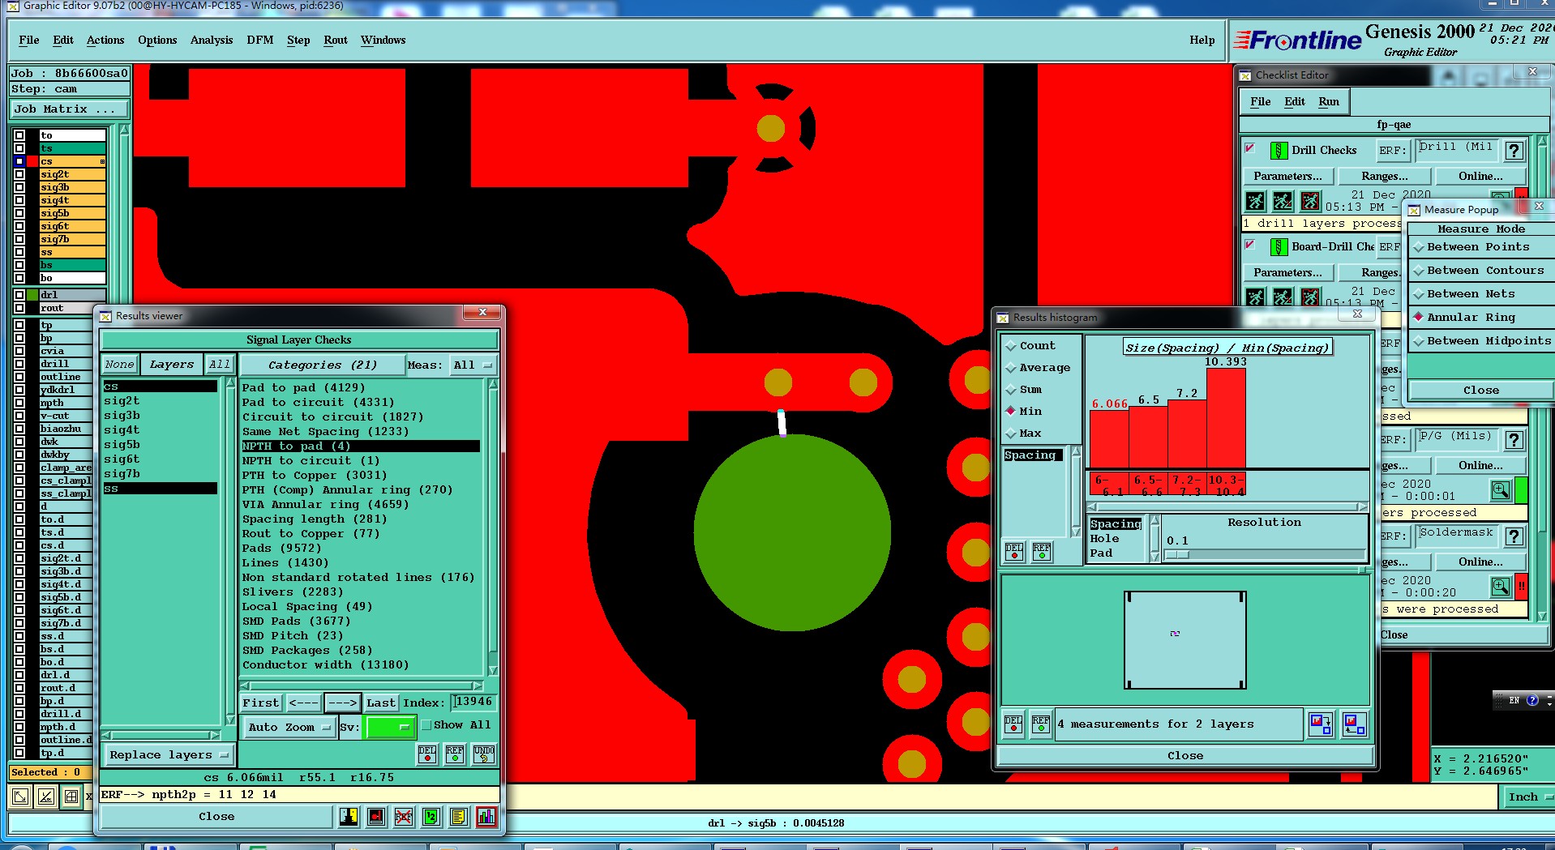This screenshot has height=850, width=1555.
Task: Adjust the Resolution slider in histogram
Action: [1177, 555]
